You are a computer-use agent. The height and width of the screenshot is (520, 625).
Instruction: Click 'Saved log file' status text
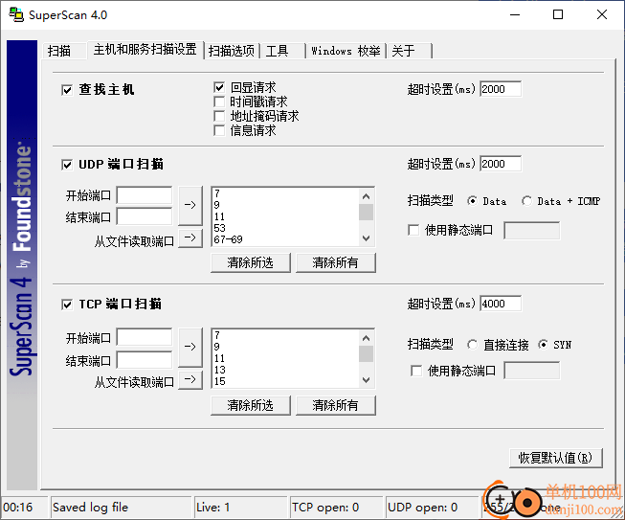point(90,508)
